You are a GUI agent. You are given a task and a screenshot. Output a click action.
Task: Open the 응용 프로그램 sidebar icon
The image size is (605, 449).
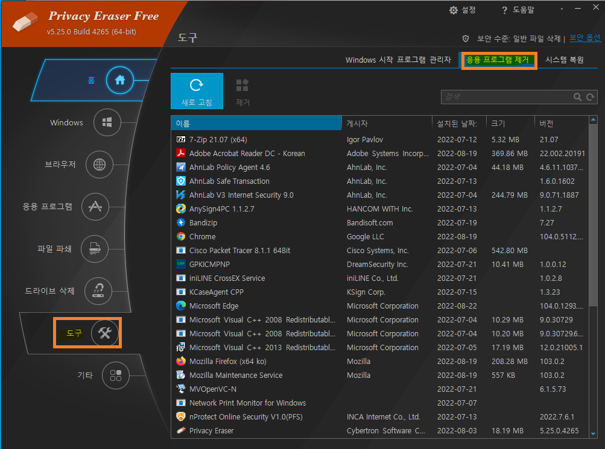(95, 207)
